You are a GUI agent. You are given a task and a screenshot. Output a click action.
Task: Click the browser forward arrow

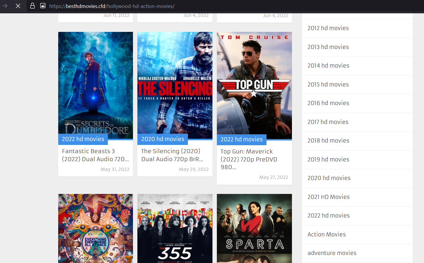[5, 6]
